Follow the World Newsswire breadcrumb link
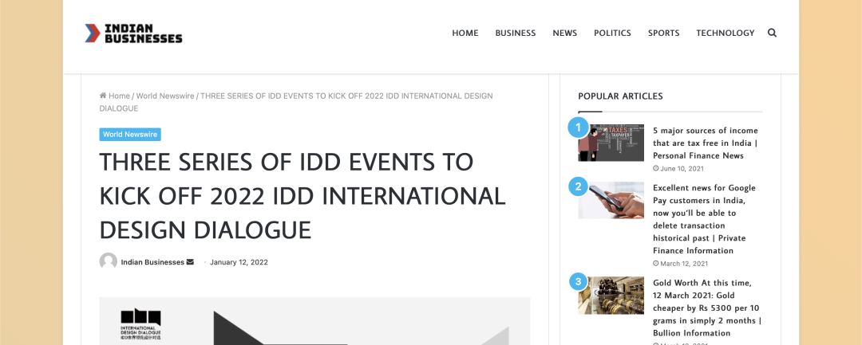This screenshot has height=345, width=862. click(x=165, y=96)
